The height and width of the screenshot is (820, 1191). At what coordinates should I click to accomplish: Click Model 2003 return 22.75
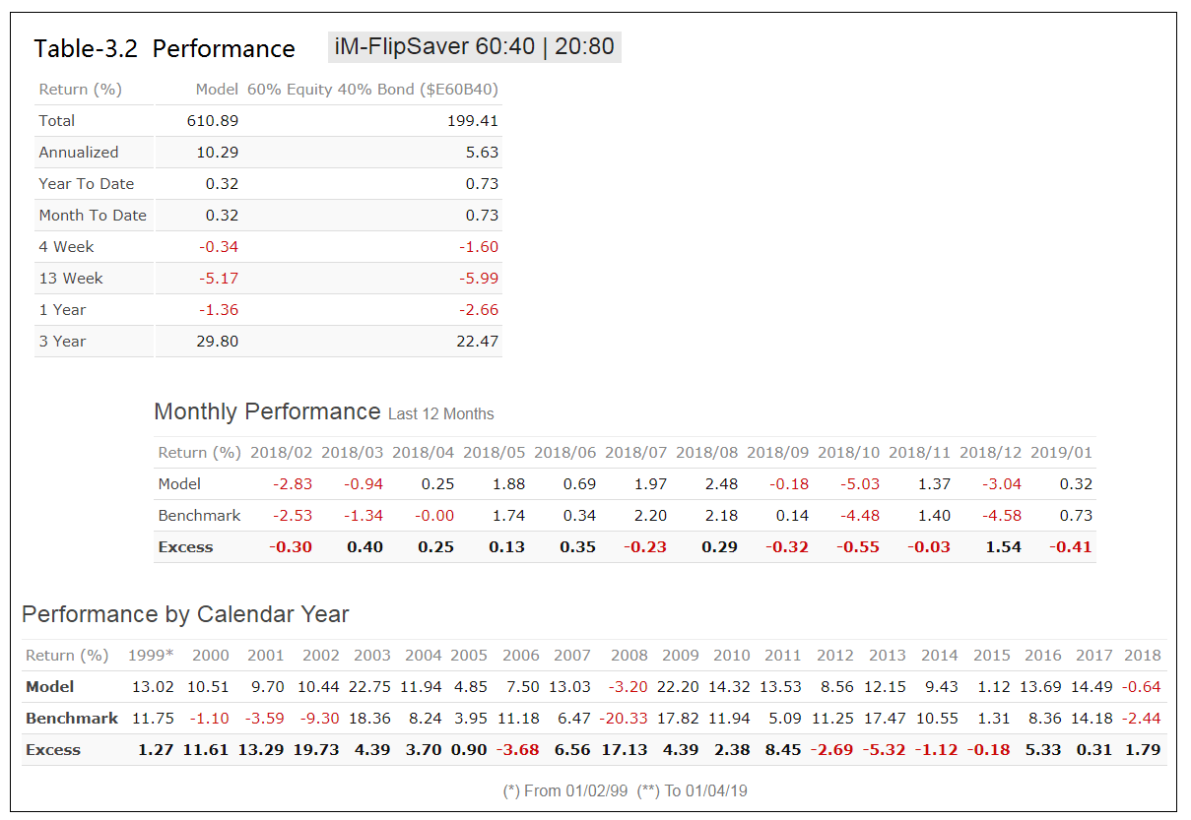370,687
